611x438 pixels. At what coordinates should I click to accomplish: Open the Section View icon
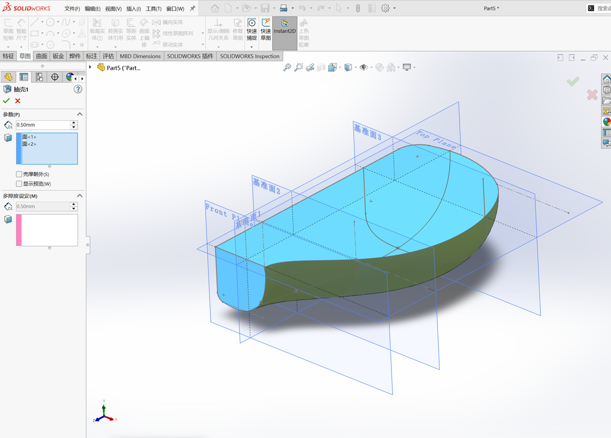pos(321,67)
